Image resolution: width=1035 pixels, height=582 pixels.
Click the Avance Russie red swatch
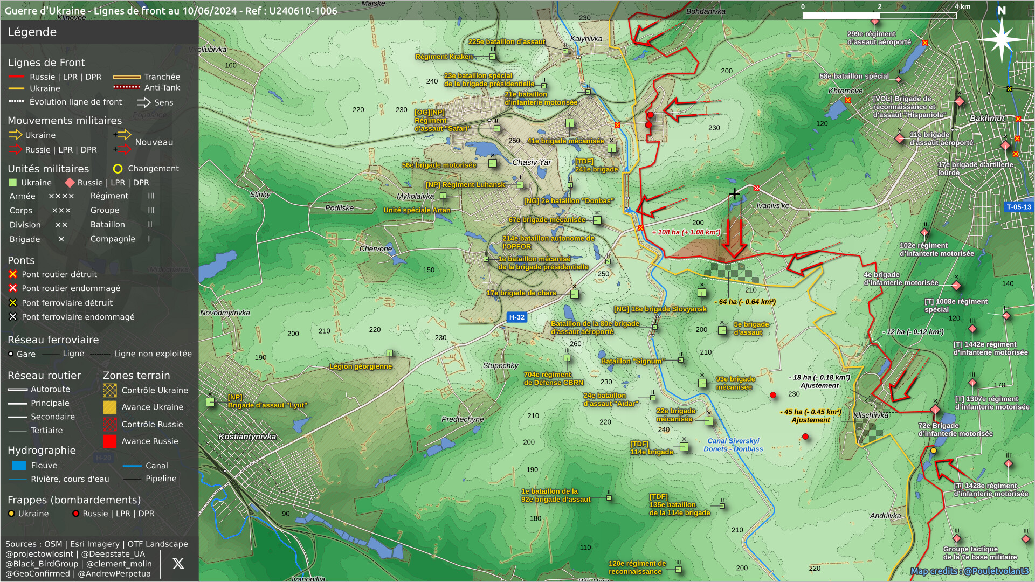click(110, 441)
